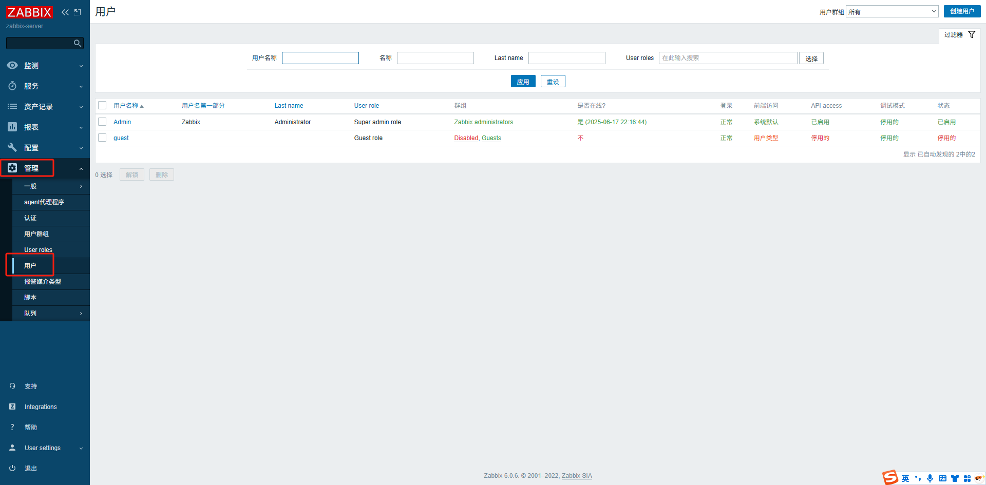Viewport: 986px width, 485px height.
Task: Click the 应用 filter button
Action: click(523, 81)
